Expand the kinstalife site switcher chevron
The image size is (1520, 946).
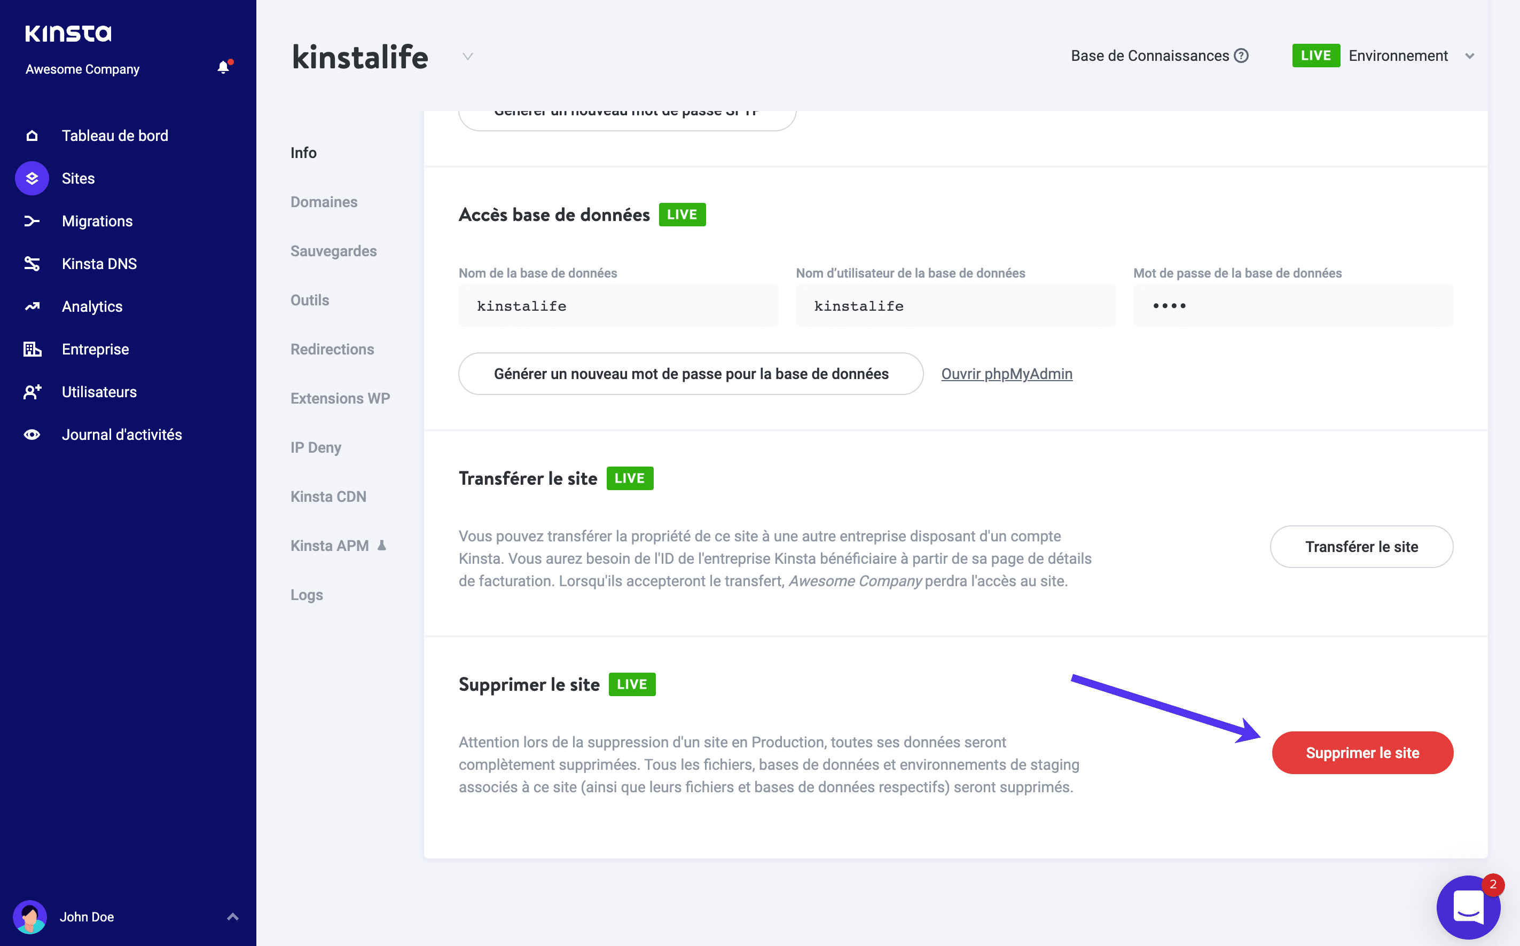(467, 56)
